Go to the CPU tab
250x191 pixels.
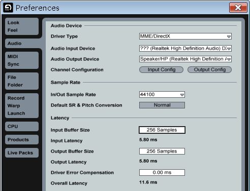click(x=22, y=126)
